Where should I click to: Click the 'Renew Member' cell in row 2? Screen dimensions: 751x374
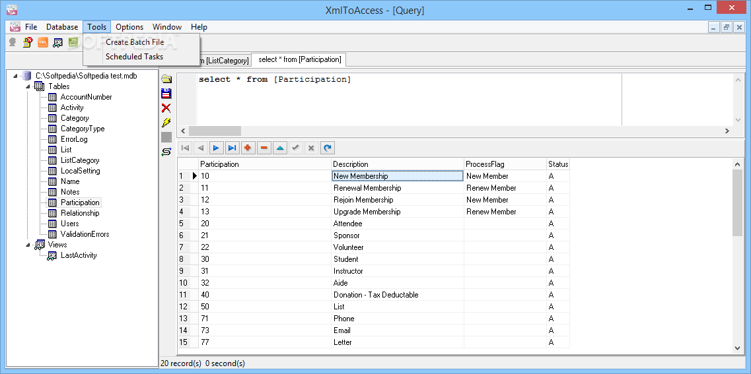[x=505, y=188]
